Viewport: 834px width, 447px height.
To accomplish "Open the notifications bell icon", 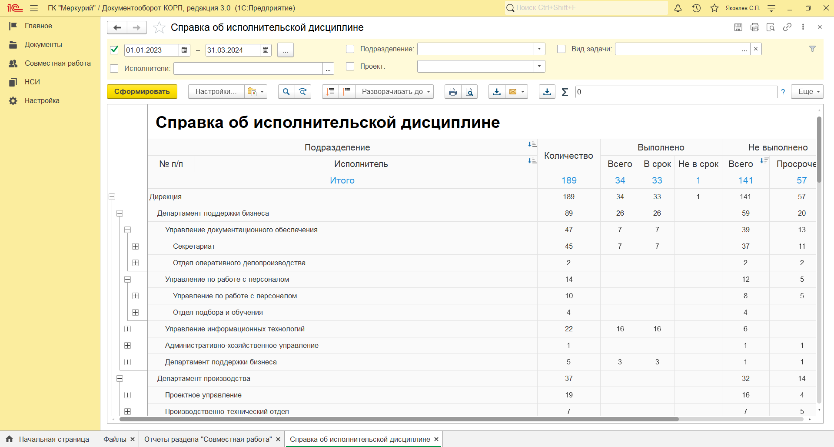I will tap(678, 8).
